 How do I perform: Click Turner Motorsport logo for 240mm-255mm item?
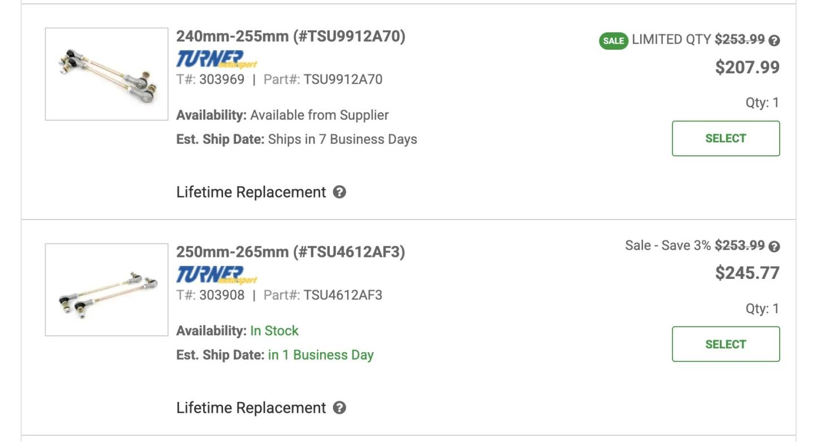coord(217,59)
